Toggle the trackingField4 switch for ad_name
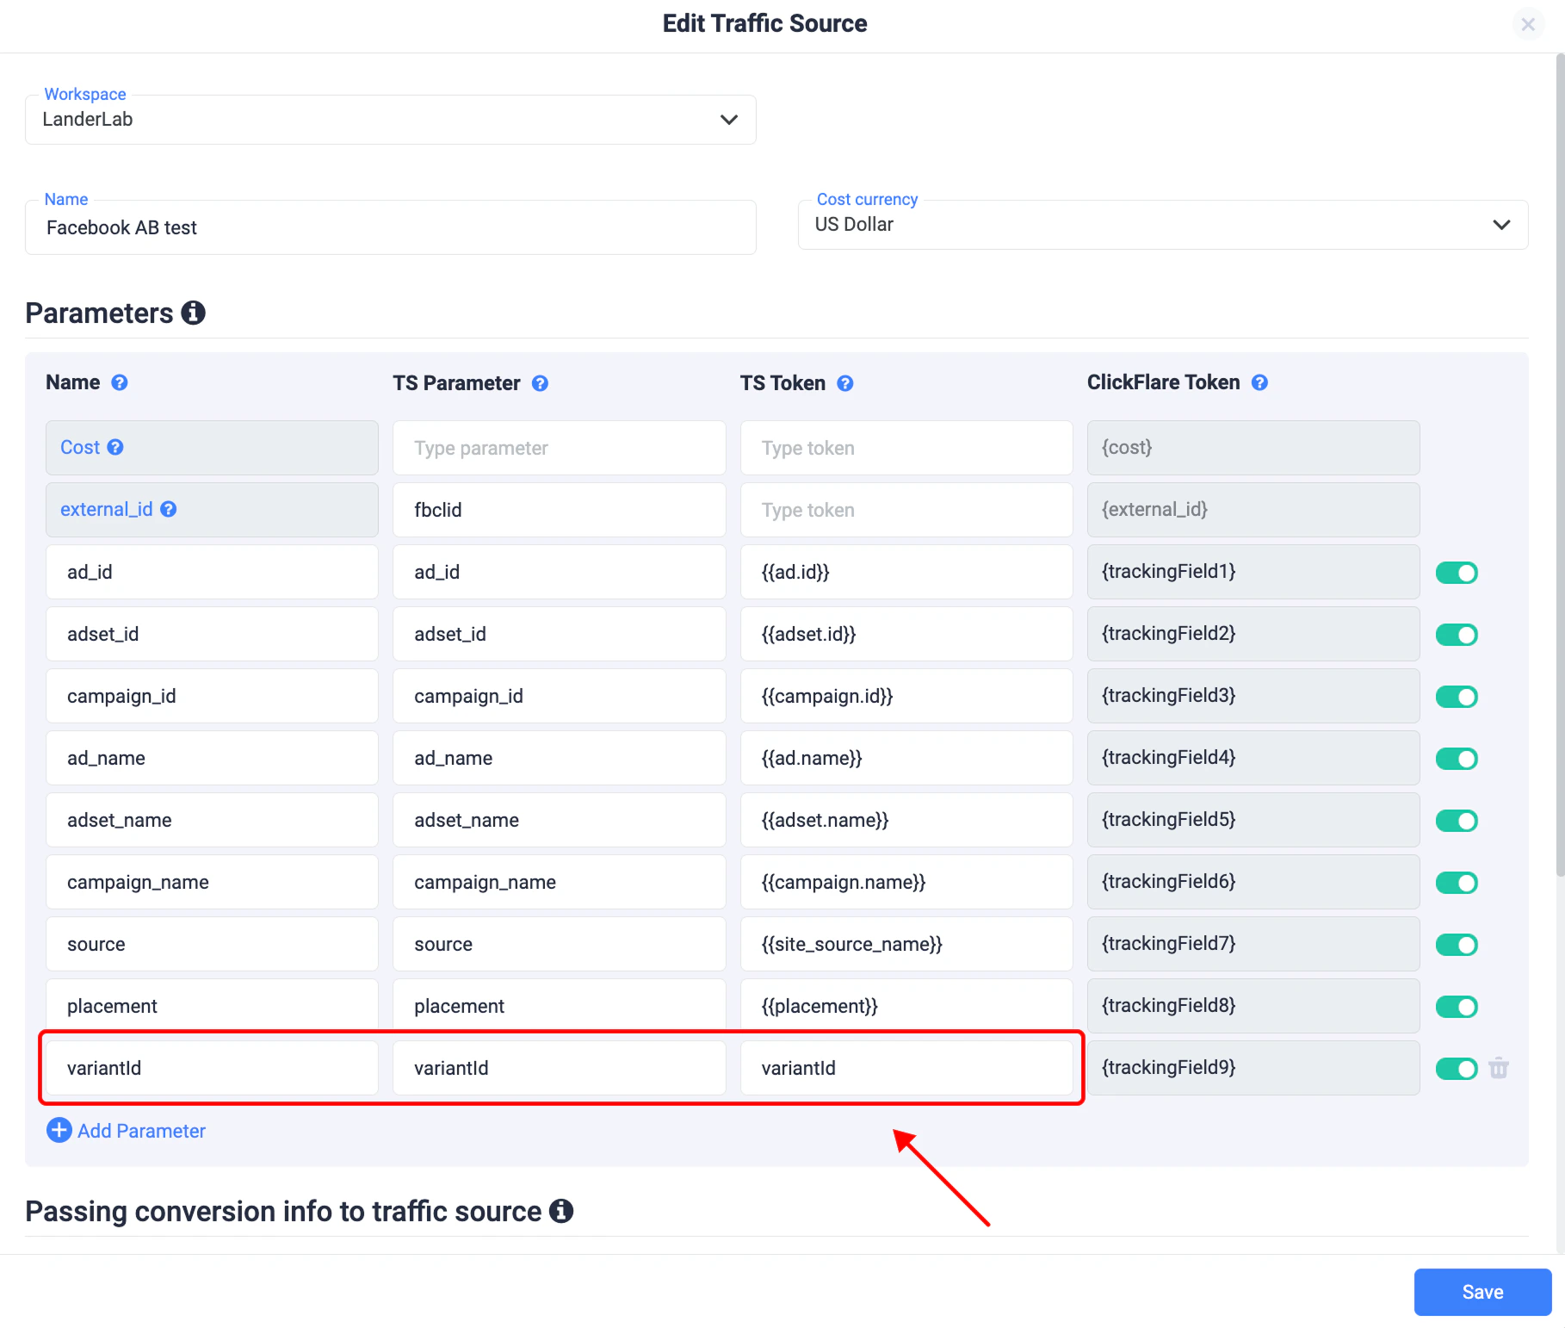The width and height of the screenshot is (1565, 1328). coord(1457,759)
